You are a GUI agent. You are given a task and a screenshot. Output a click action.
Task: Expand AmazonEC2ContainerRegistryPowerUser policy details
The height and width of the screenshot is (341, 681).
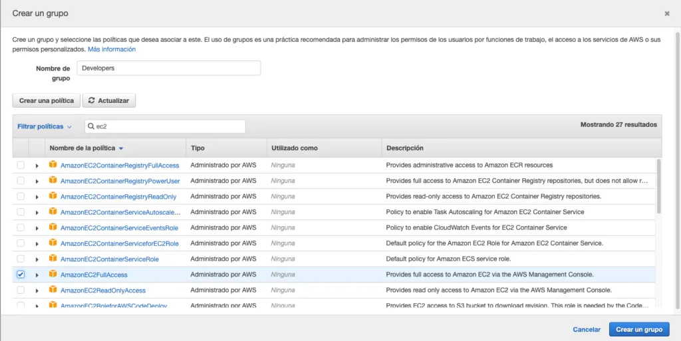(x=37, y=181)
